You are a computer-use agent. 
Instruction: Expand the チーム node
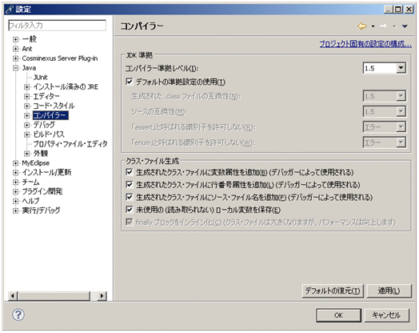pyautogui.click(x=16, y=183)
